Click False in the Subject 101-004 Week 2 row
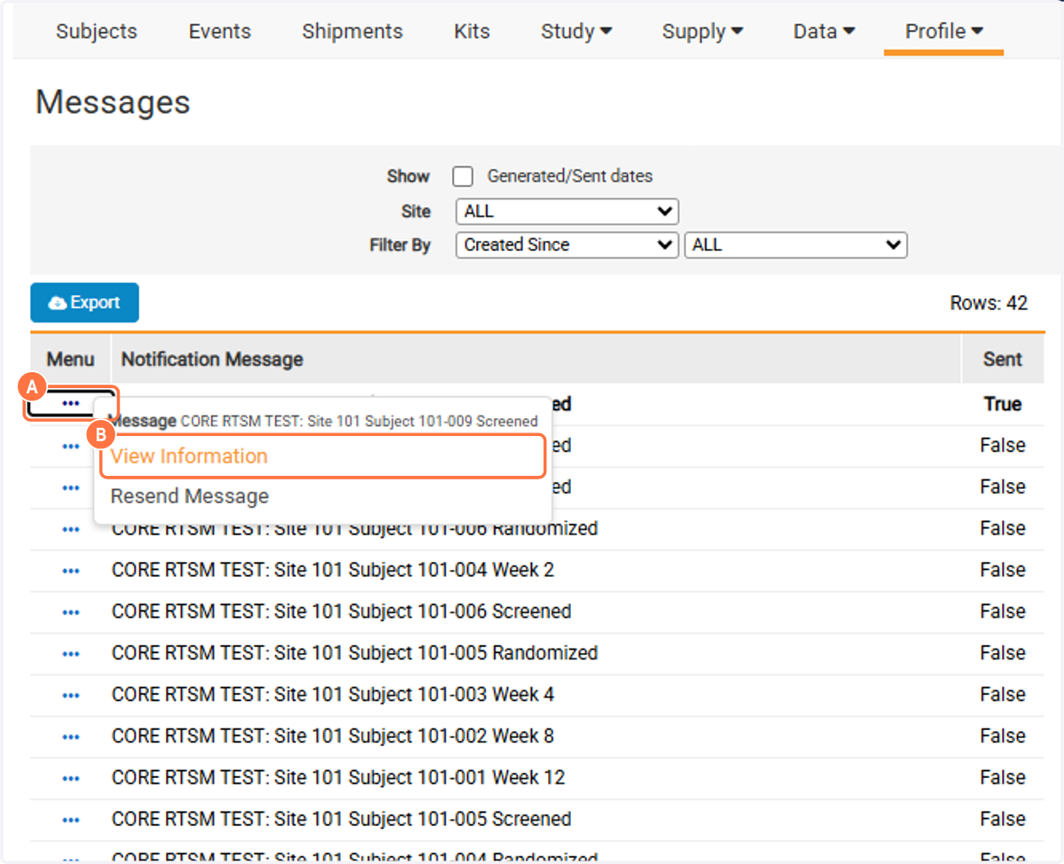 tap(1003, 570)
